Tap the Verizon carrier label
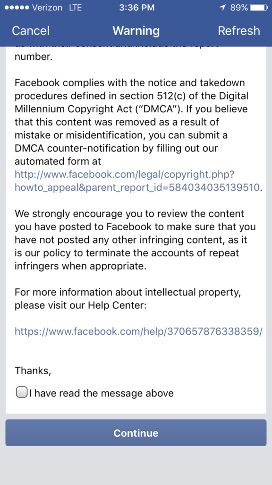This screenshot has width=272, height=485. pyautogui.click(x=48, y=8)
